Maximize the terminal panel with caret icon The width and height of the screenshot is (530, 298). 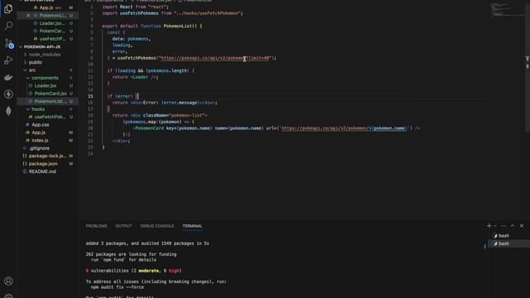point(513,226)
